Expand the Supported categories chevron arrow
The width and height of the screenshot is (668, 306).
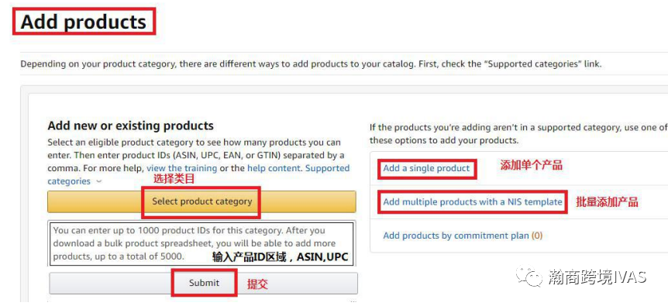point(99,182)
